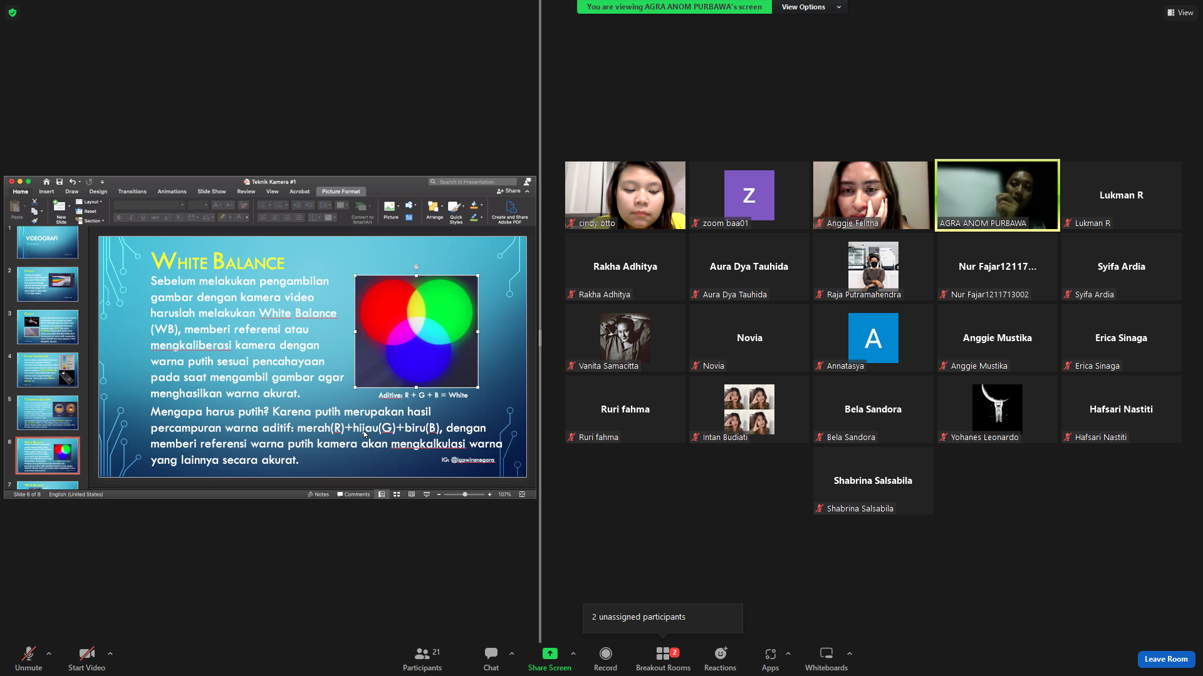This screenshot has height=676, width=1203.
Task: Start sharing with the Share Screen button
Action: [549, 659]
